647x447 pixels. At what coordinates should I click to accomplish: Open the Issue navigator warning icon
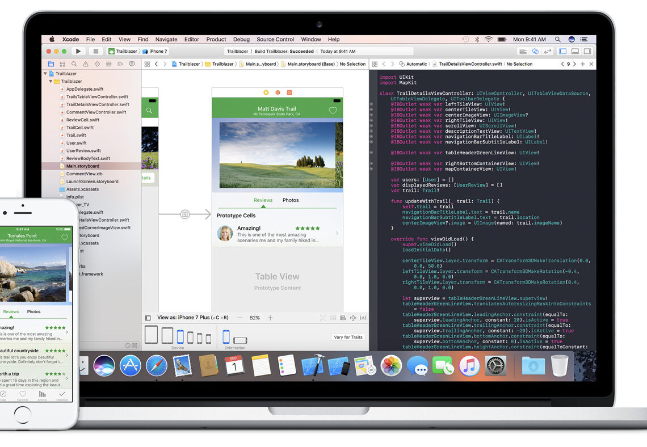[x=85, y=64]
